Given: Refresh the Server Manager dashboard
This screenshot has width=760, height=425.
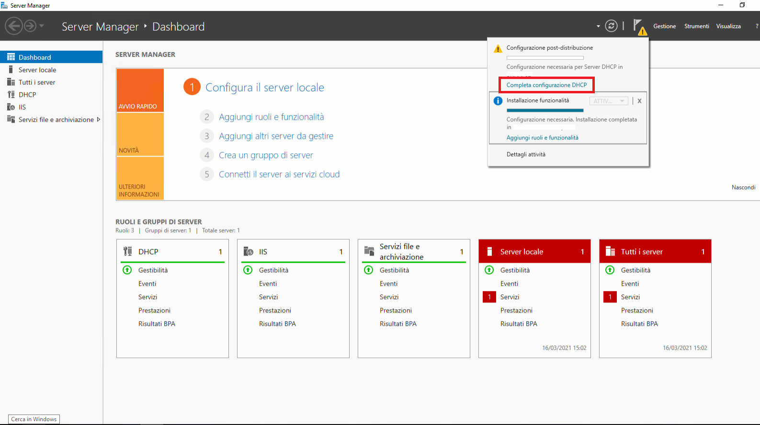Looking at the screenshot, I should 611,26.
